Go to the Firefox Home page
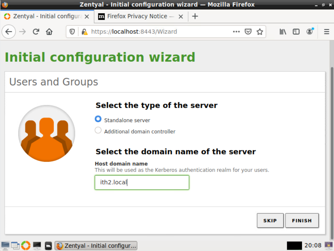This screenshot has height=251, width=334. (49, 32)
